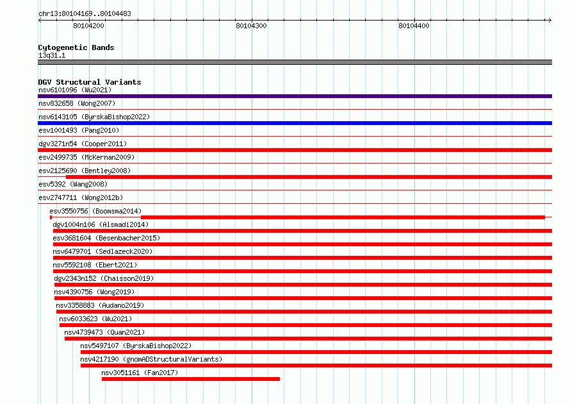This screenshot has height=404, width=570.
Task: Click the short nsv3051161 red bar
Action: [x=191, y=379]
